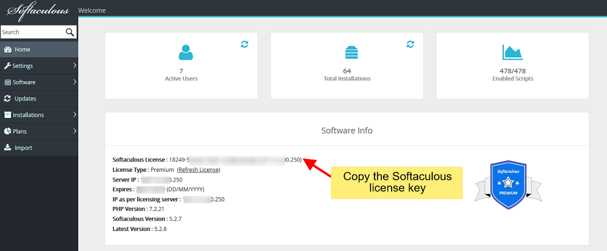Click the Installations archive box icon
Screen dimensions: 607x251
pyautogui.click(x=7, y=115)
